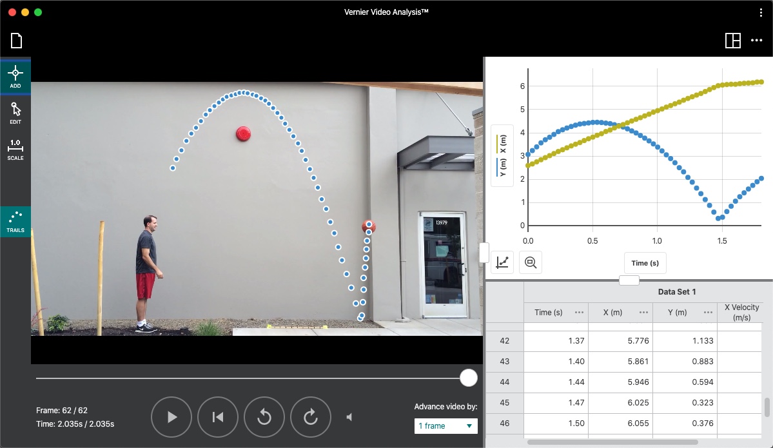The height and width of the screenshot is (448, 773).
Task: Click the video timeline slider handle
Action: click(469, 378)
